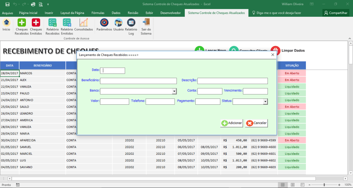Click the Redo icon in title bar

(24, 4)
